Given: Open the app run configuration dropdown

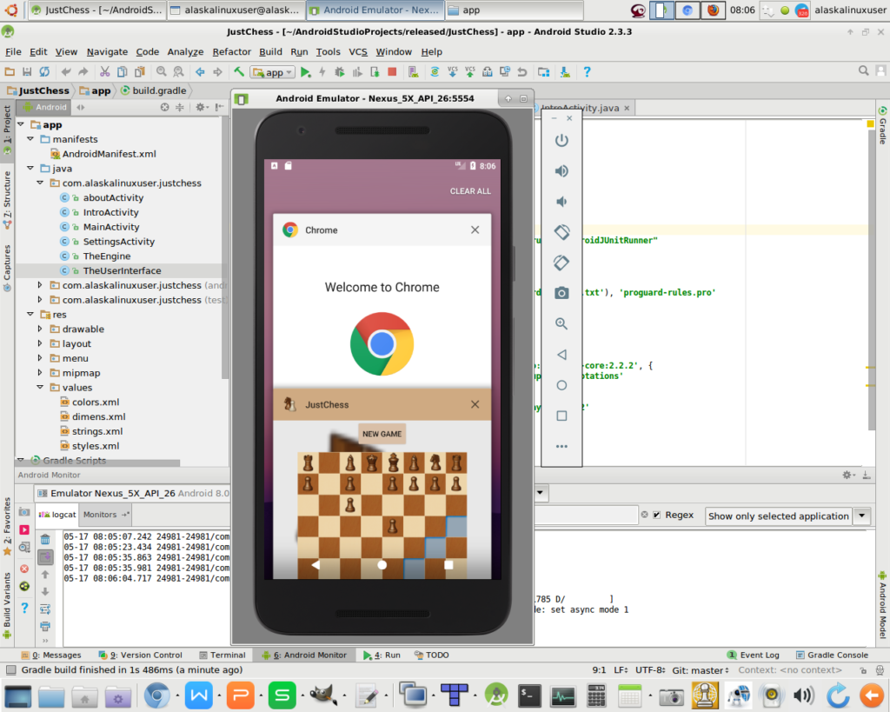Looking at the screenshot, I should coord(273,72).
